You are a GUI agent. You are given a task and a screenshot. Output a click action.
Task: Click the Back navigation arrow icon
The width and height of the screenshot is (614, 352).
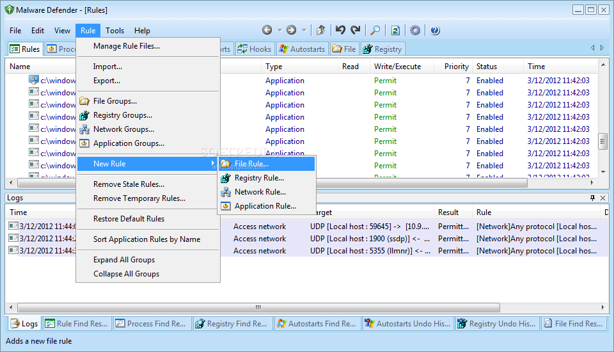coord(267,30)
